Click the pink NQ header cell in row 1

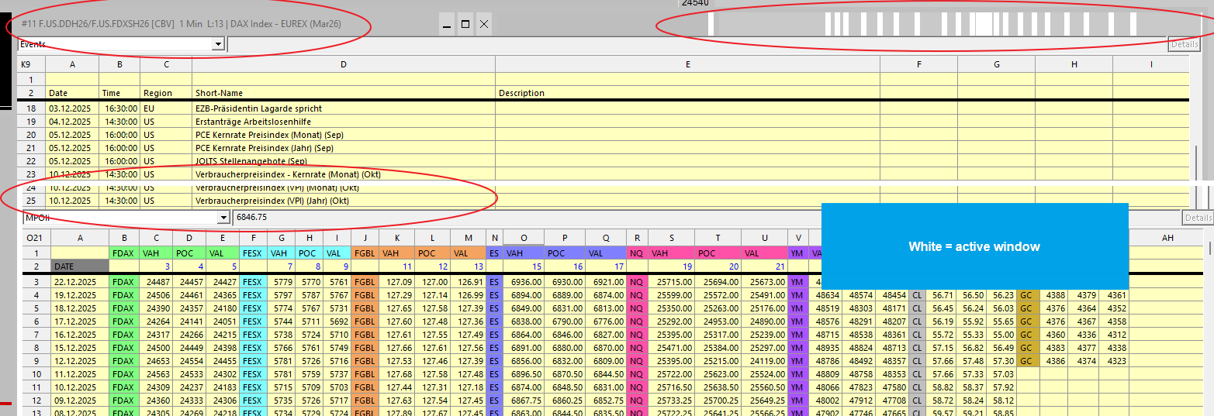[x=636, y=253]
